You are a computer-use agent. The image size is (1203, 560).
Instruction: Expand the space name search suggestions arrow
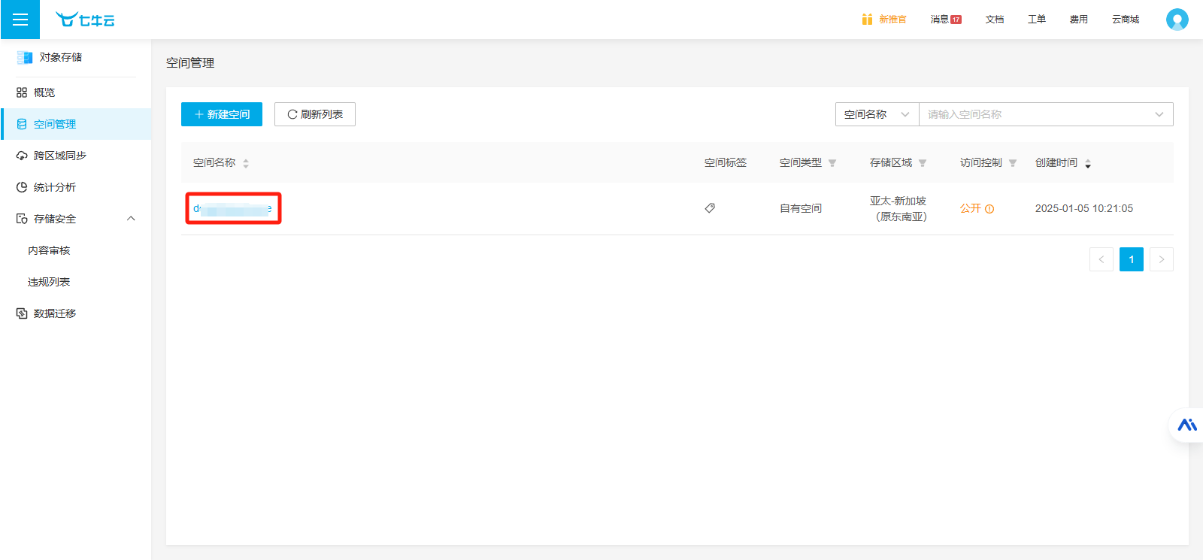tap(1159, 114)
